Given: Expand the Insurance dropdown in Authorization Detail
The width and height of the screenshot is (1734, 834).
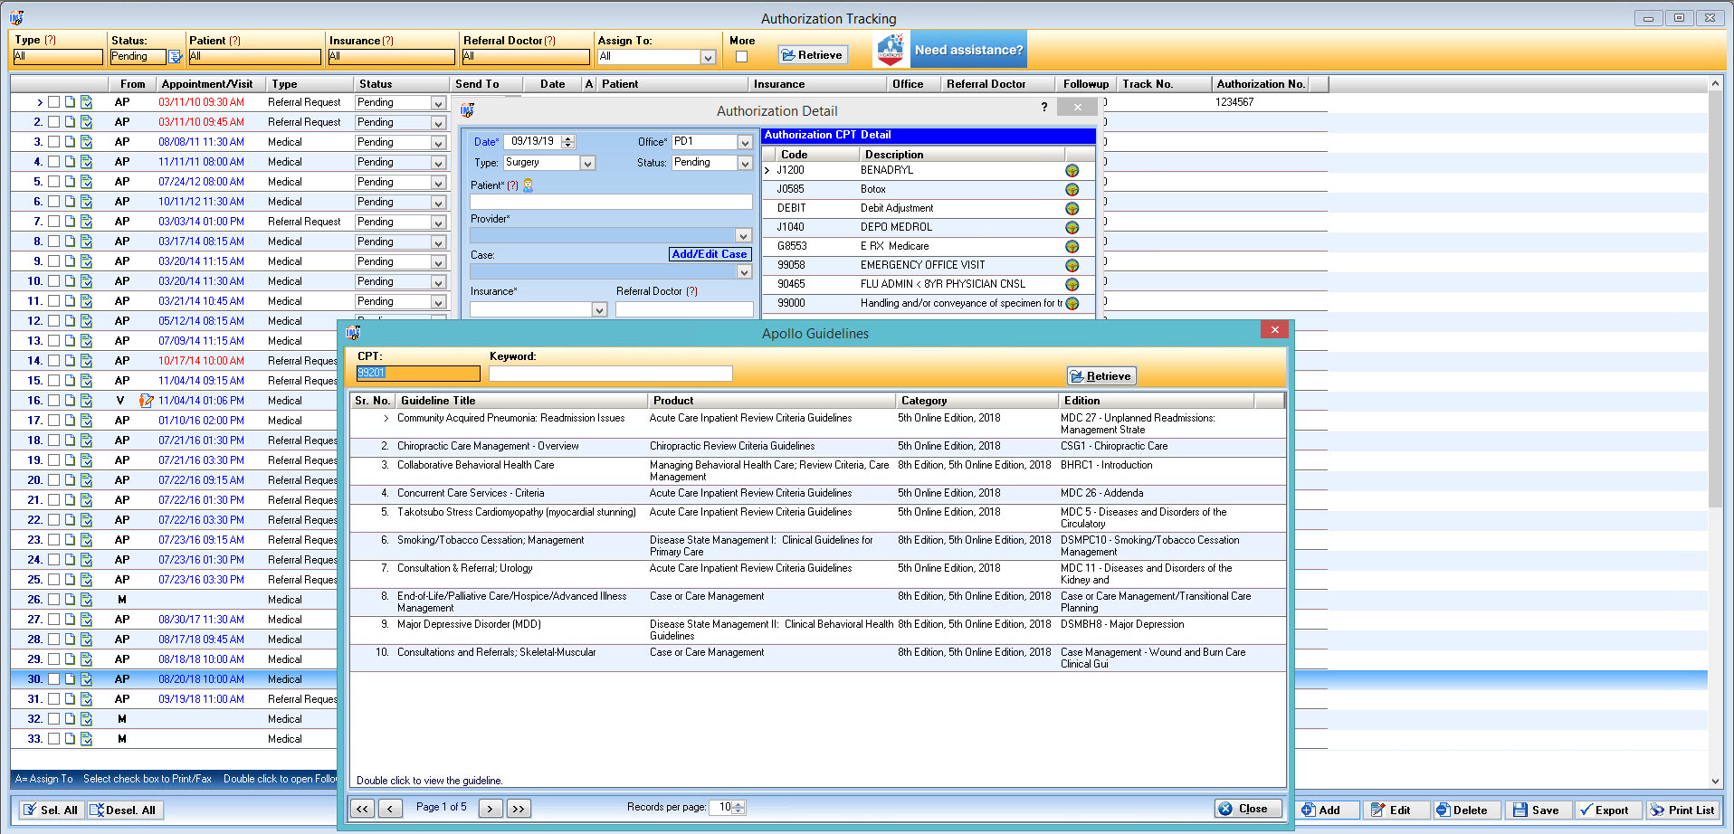Looking at the screenshot, I should tap(599, 310).
